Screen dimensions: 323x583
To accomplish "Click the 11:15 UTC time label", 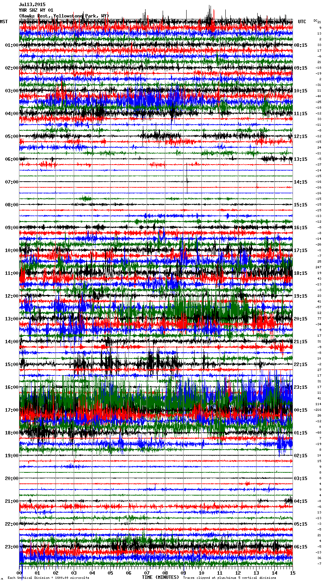I will pos(301,114).
